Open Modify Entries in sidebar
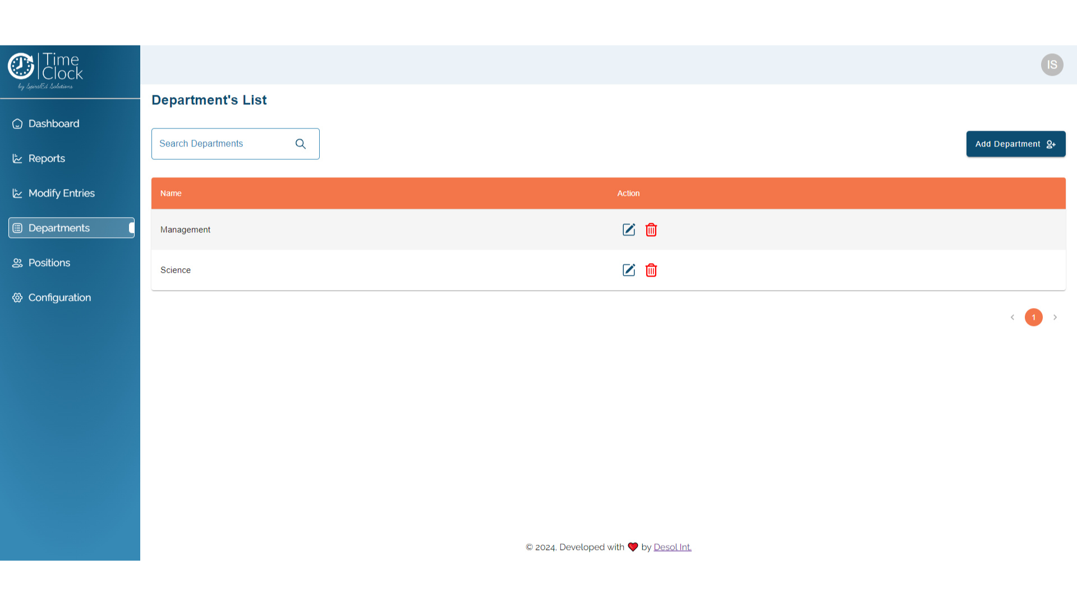1077x606 pixels. coord(61,193)
